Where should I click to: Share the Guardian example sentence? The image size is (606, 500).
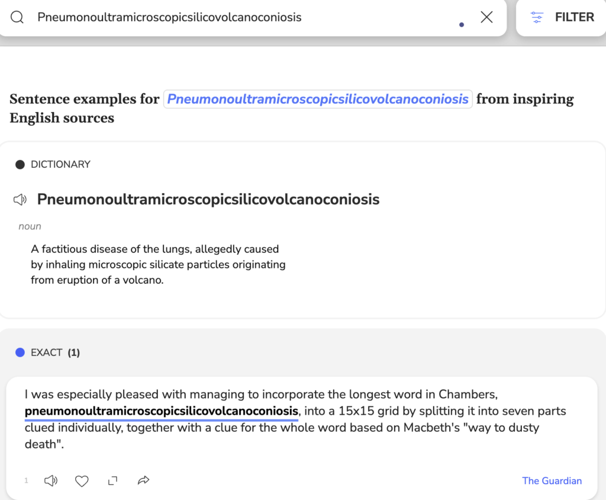143,480
